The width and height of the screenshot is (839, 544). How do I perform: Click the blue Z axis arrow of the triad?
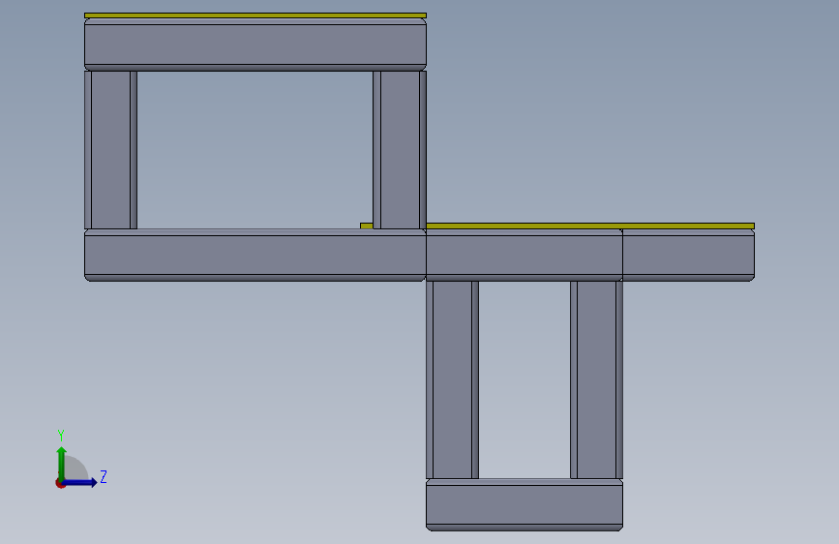80,482
